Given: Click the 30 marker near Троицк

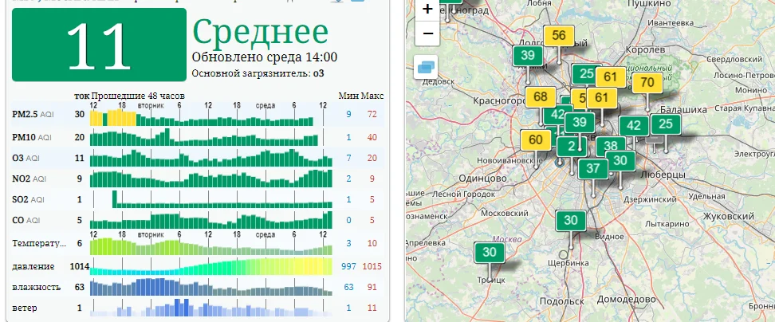Looking at the screenshot, I should click(490, 253).
